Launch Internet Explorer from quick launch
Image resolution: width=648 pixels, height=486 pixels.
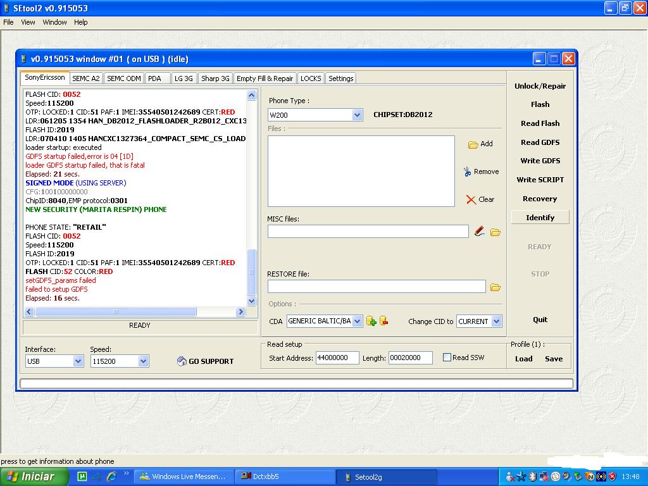pos(111,477)
